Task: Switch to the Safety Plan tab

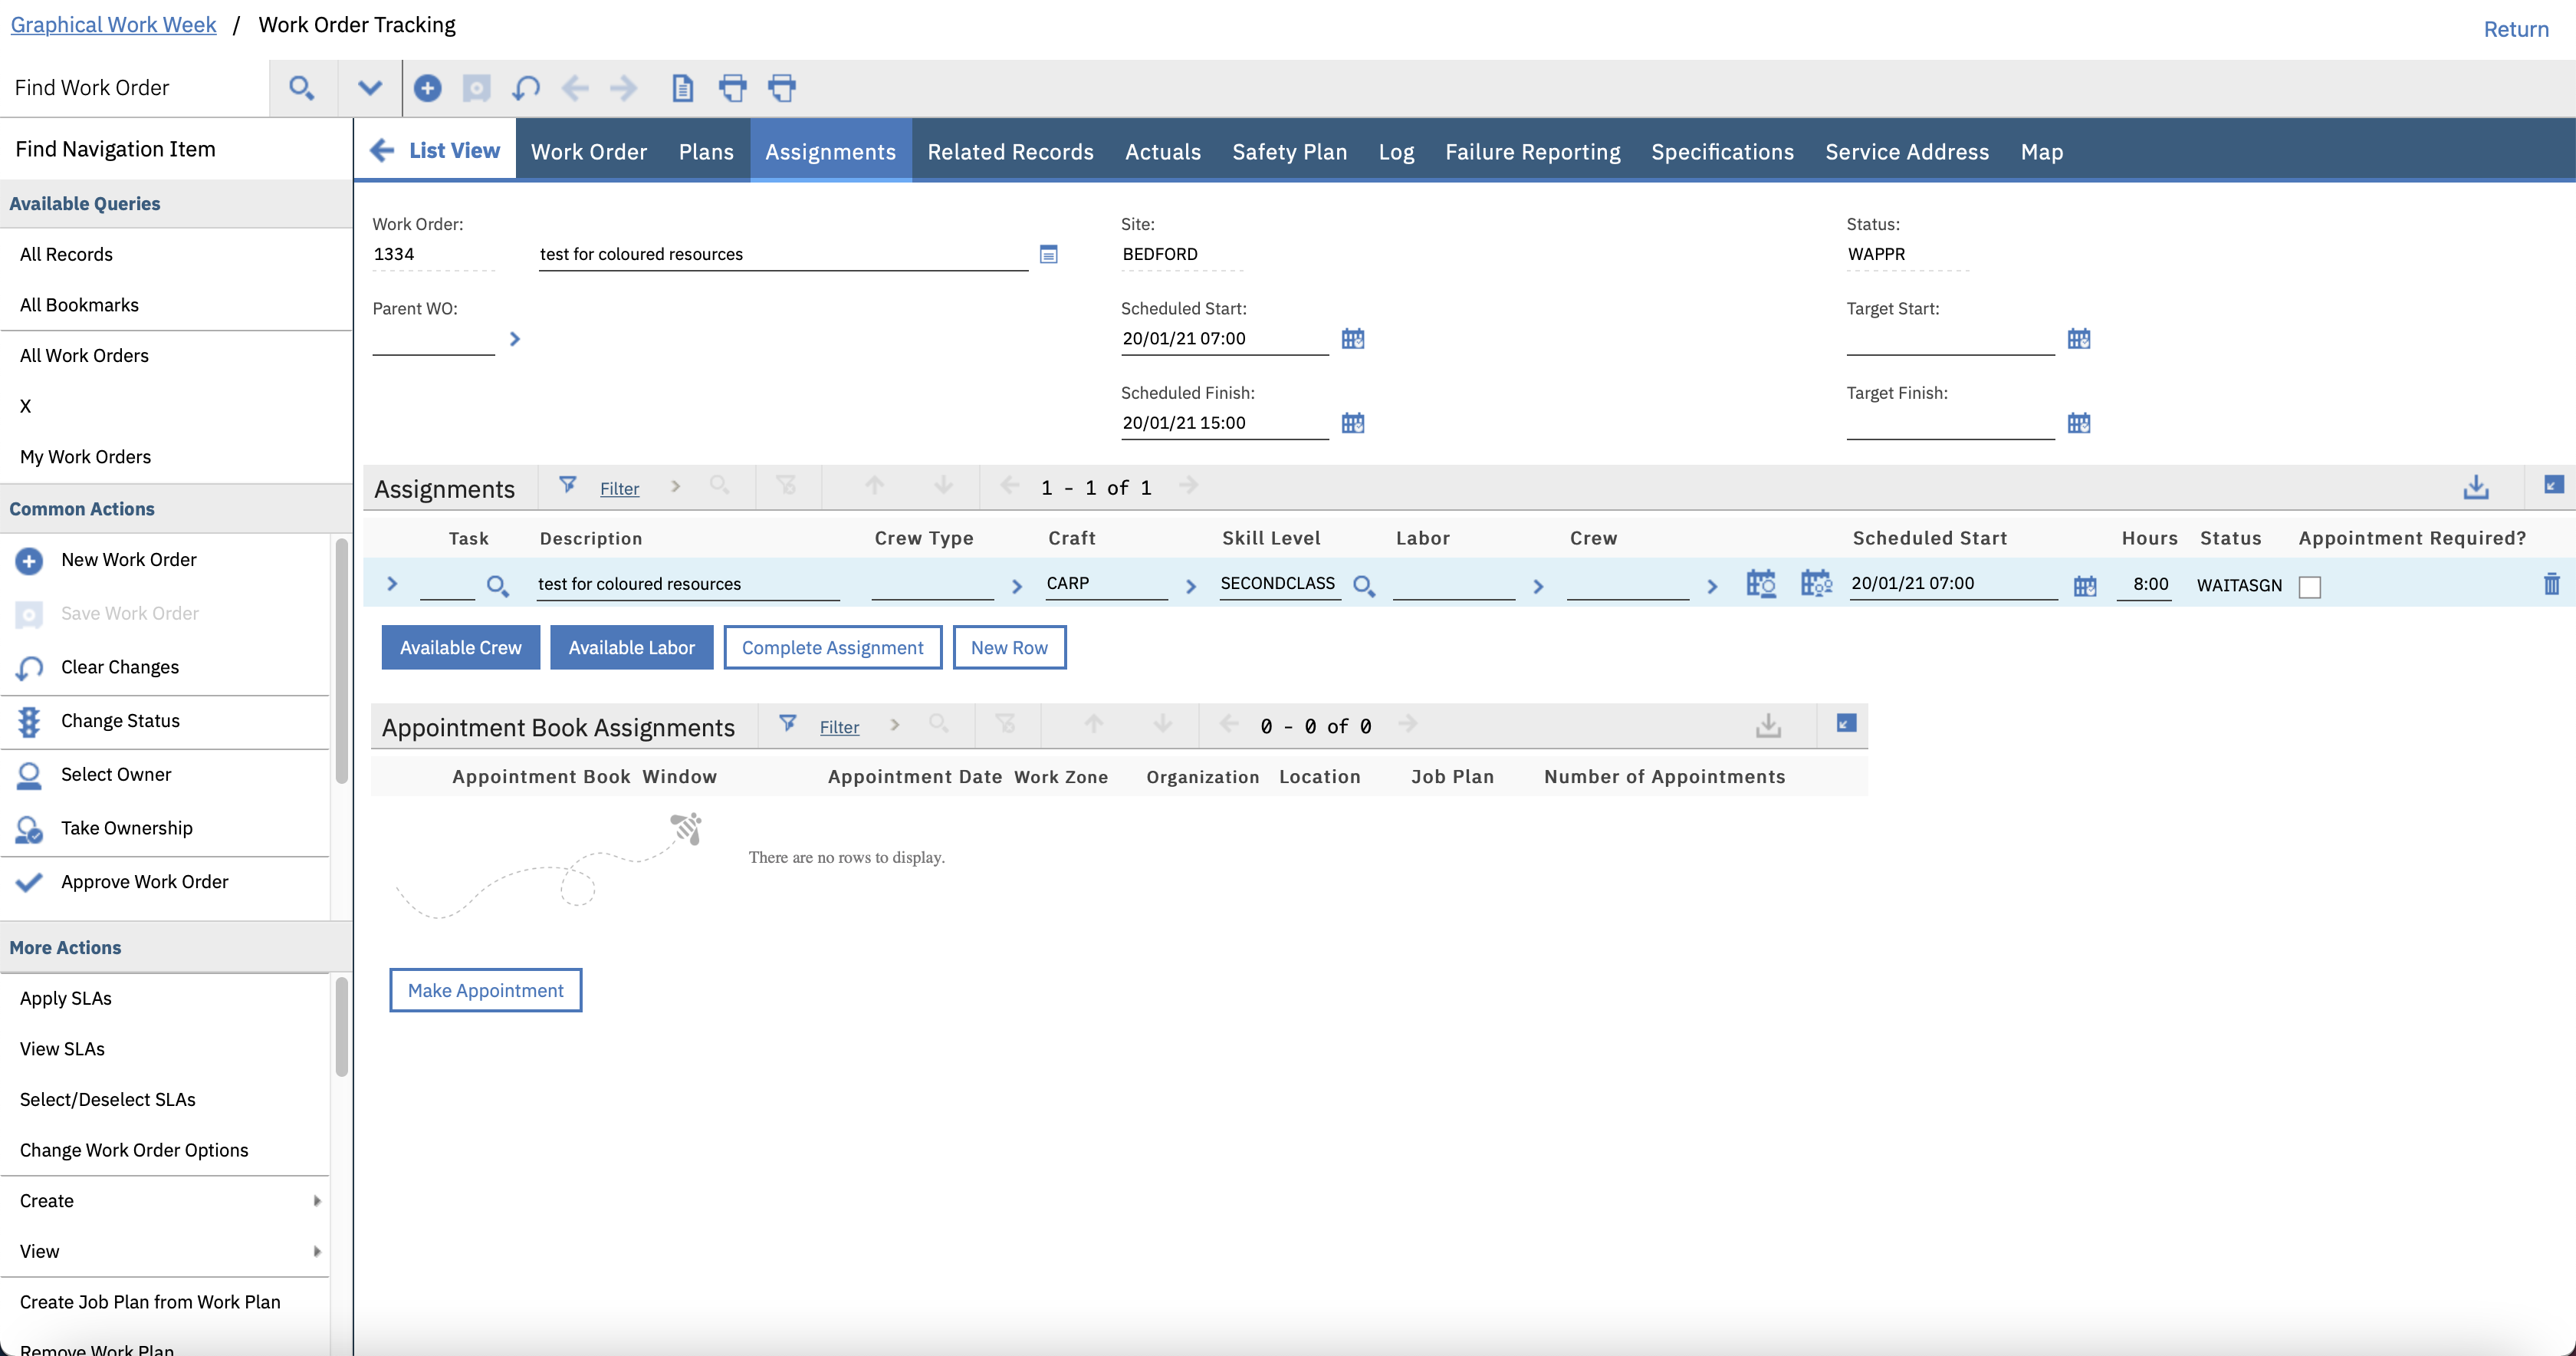Action: 1289,152
